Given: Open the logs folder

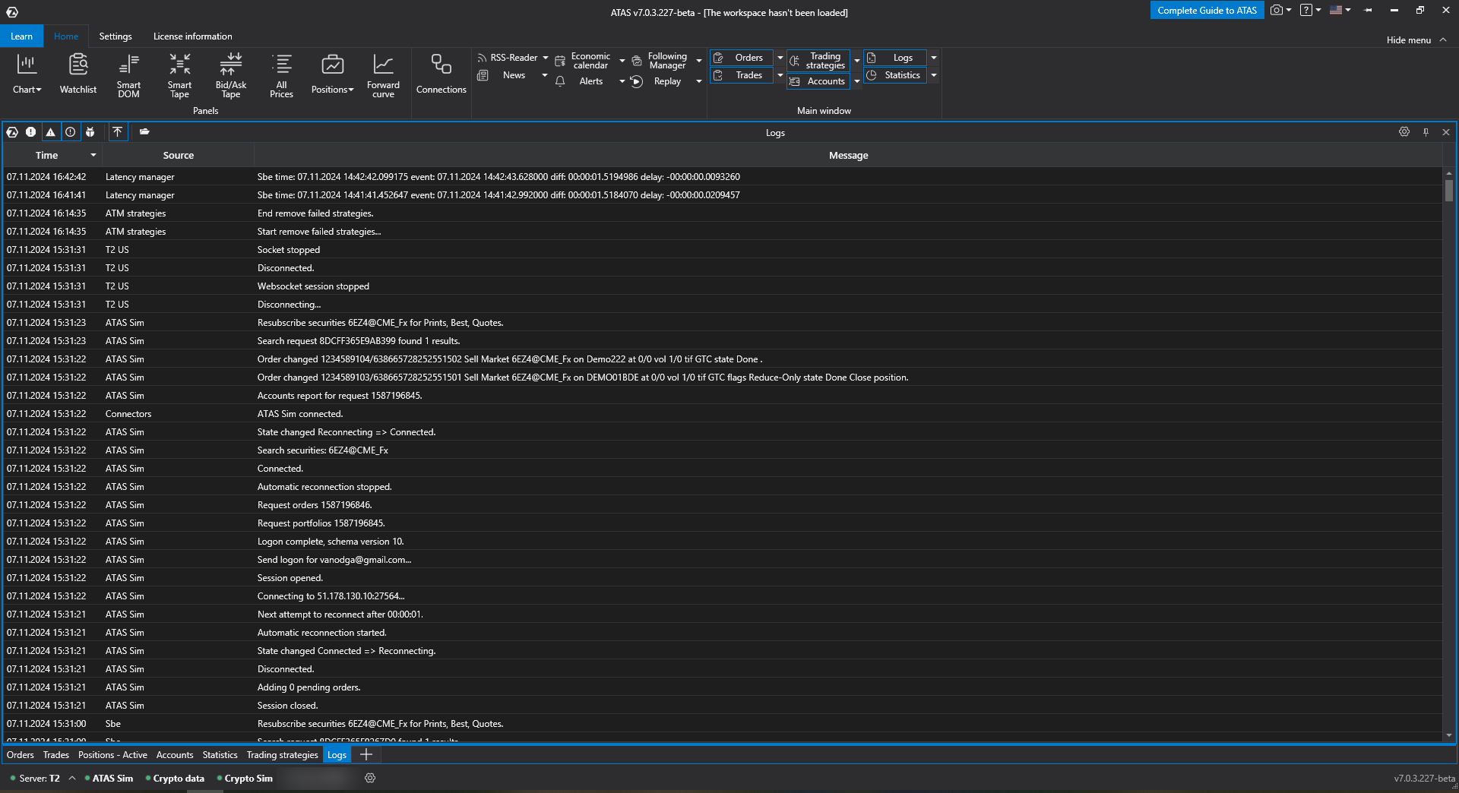Looking at the screenshot, I should [144, 132].
